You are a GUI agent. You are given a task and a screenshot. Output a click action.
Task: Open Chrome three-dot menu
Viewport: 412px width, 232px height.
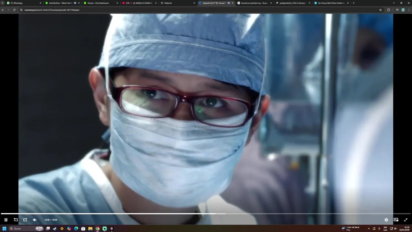tap(409, 10)
